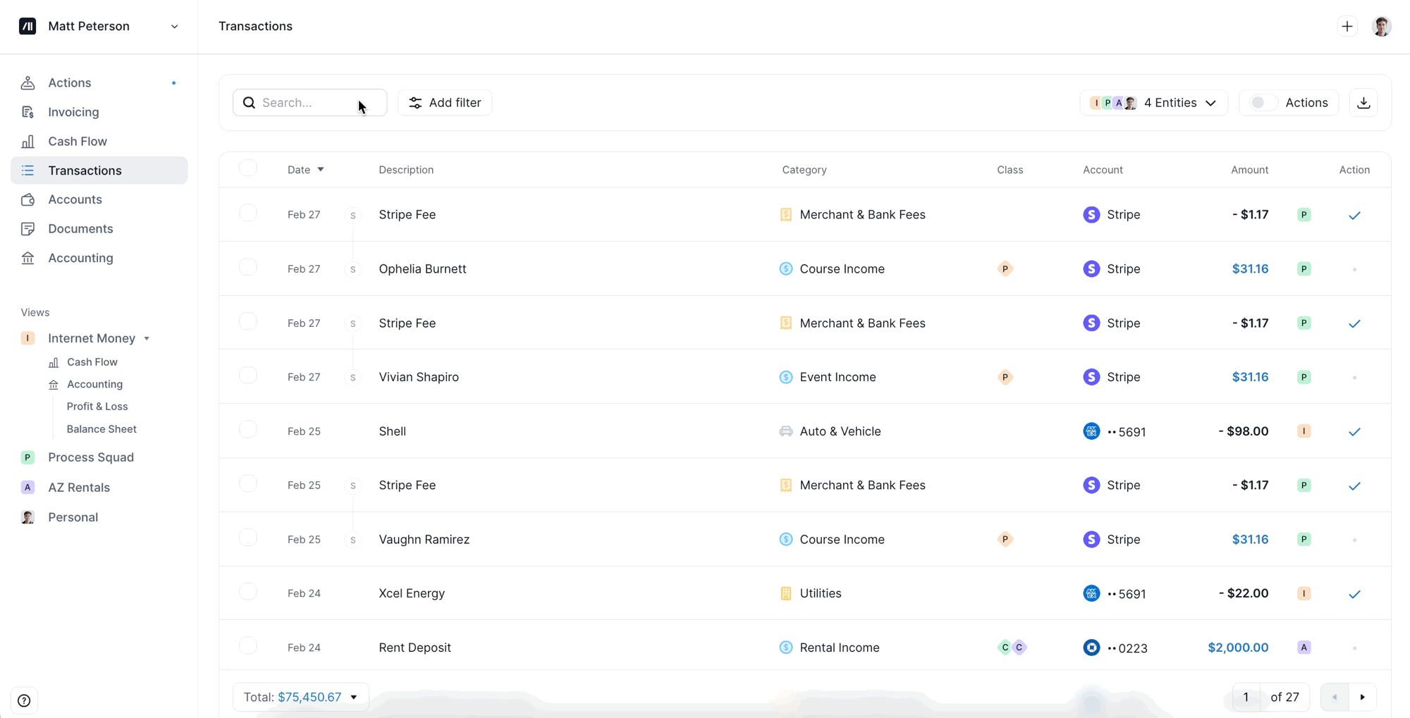Click the plus icon in the top bar
Screen dimensions: 1410x718
[x=1347, y=27]
